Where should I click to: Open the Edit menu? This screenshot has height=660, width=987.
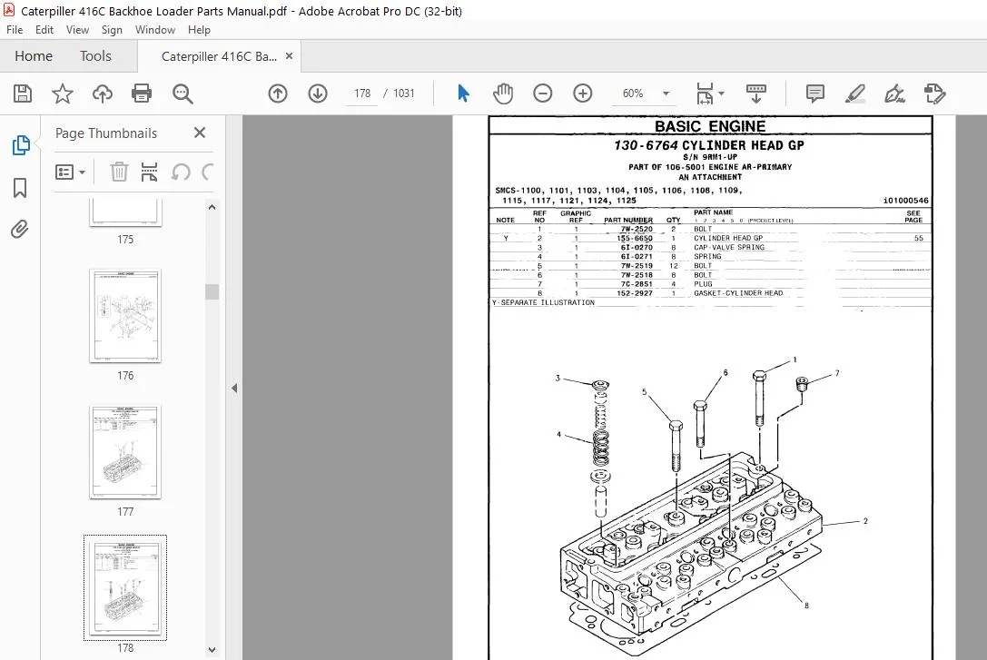tap(44, 30)
